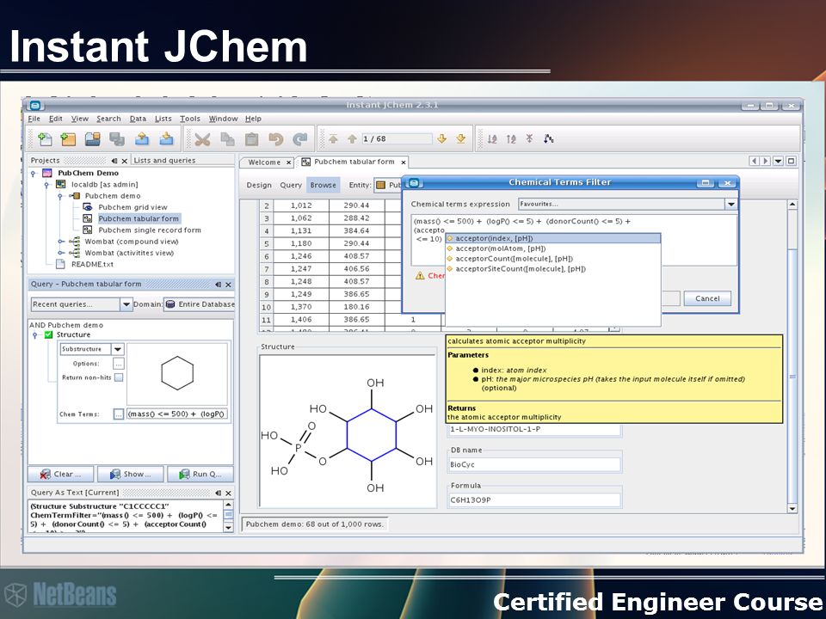Open the Tools menu
Viewport: 826px width, 619px height.
(189, 119)
